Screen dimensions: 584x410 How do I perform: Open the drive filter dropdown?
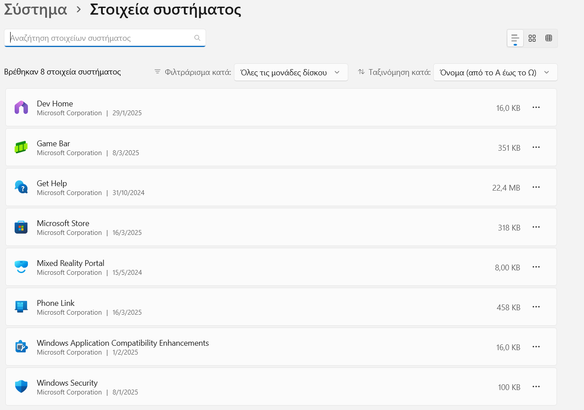coord(291,72)
